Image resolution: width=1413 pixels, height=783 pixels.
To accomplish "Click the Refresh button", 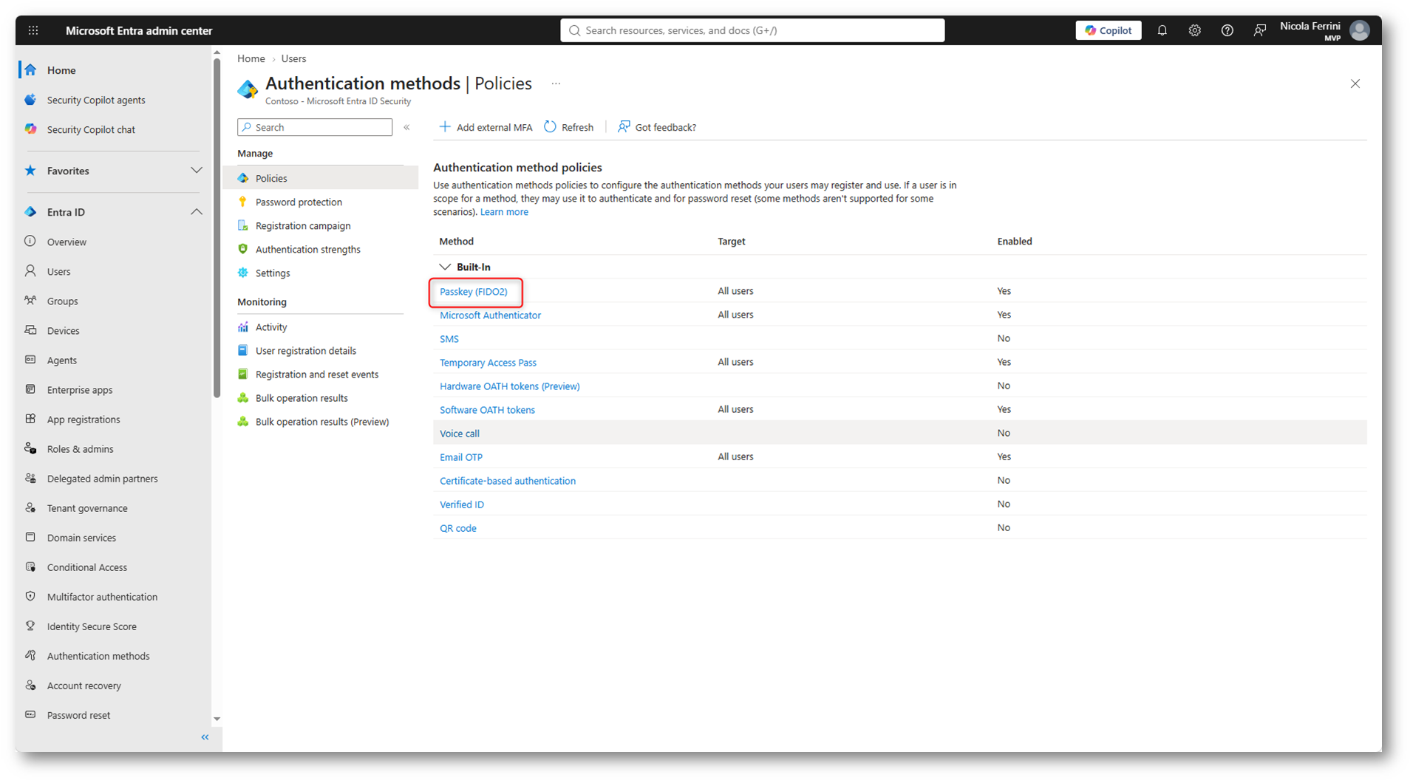I will [x=569, y=127].
